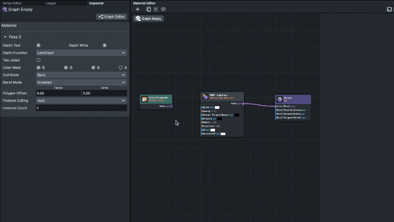
Task: Click the Albedo color swatch on PBR node
Action: (217, 107)
